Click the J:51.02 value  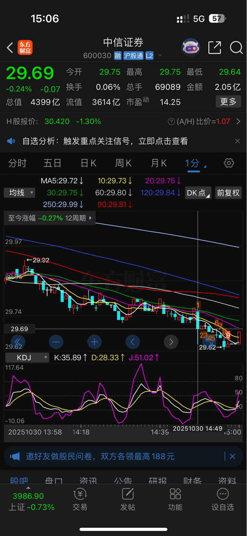pyautogui.click(x=144, y=357)
